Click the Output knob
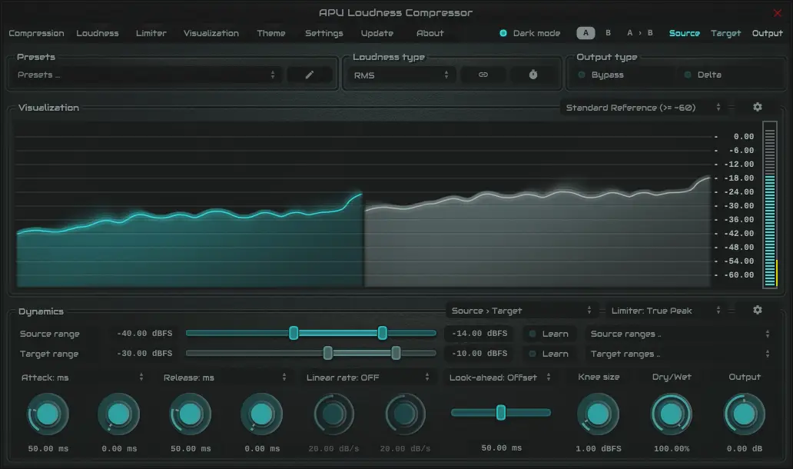 (x=744, y=414)
